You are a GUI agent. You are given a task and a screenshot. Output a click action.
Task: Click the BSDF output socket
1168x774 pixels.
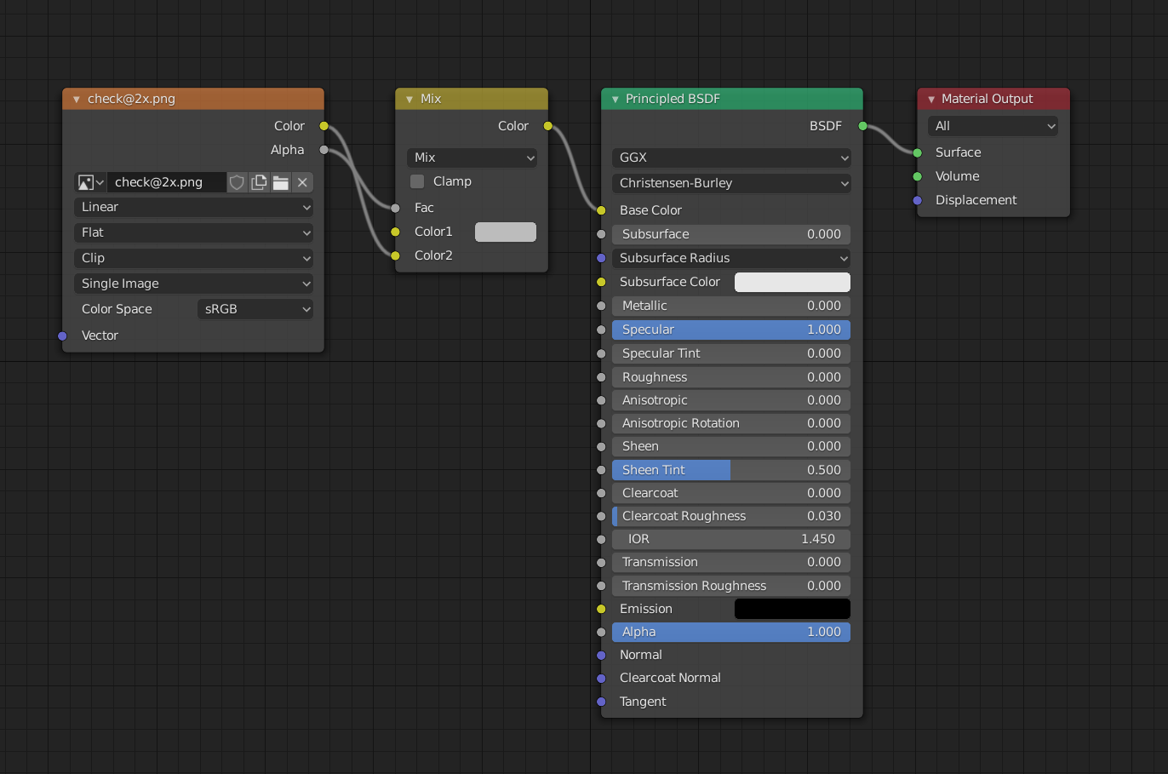(862, 126)
